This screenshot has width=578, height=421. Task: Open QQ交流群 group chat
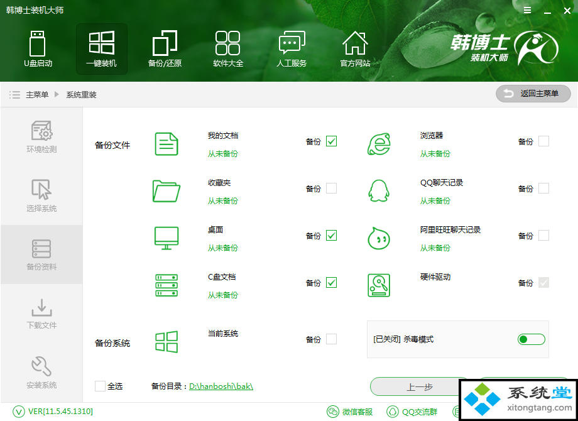click(412, 412)
